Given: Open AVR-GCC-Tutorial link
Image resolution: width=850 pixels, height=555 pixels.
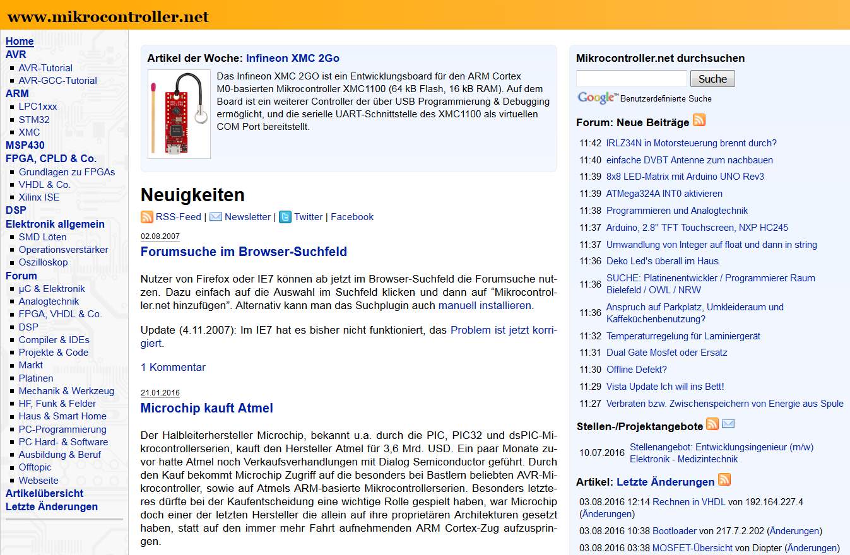Looking at the screenshot, I should 58,81.
